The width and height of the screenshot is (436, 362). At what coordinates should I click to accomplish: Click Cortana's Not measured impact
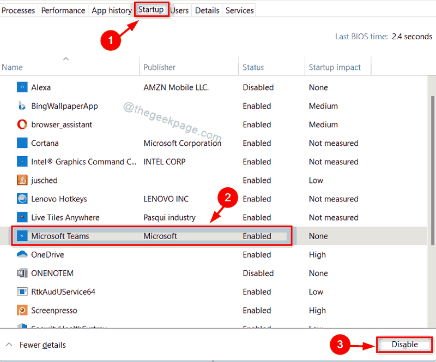tap(334, 143)
